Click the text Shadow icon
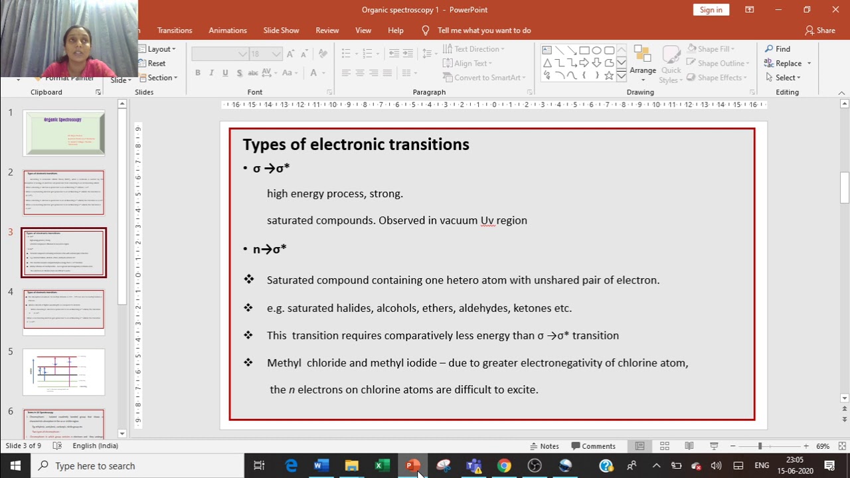Viewport: 850px width, 478px height. (239, 73)
